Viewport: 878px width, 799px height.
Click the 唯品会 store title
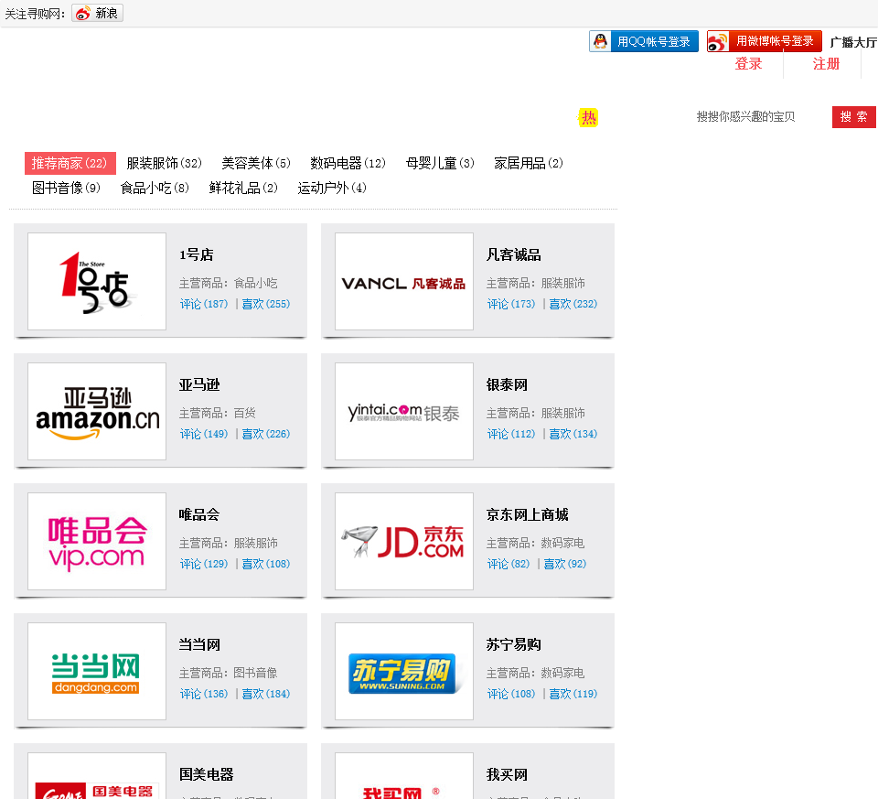point(199,515)
